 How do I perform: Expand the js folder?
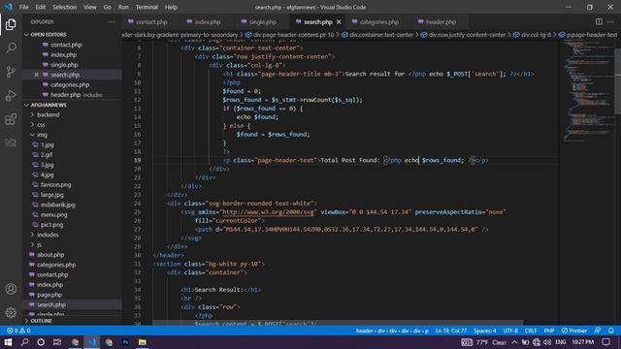pyautogui.click(x=39, y=244)
